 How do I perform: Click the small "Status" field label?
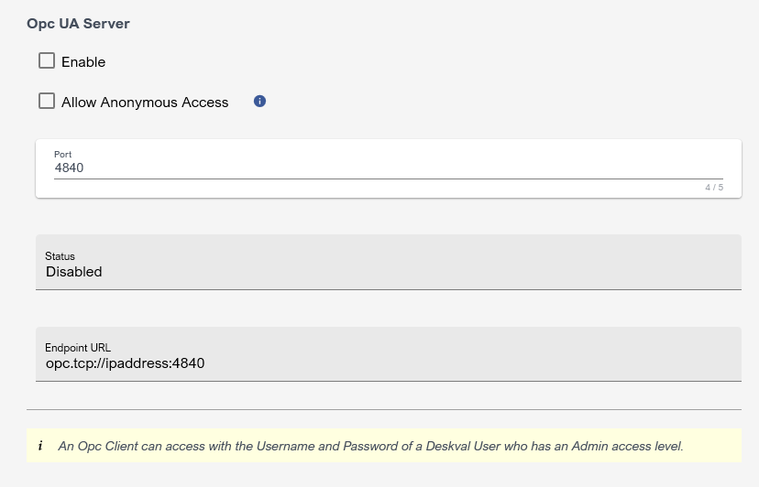point(60,256)
